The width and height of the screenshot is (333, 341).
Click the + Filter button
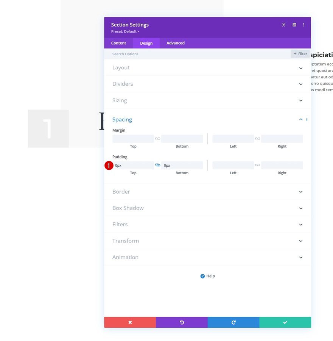(300, 53)
